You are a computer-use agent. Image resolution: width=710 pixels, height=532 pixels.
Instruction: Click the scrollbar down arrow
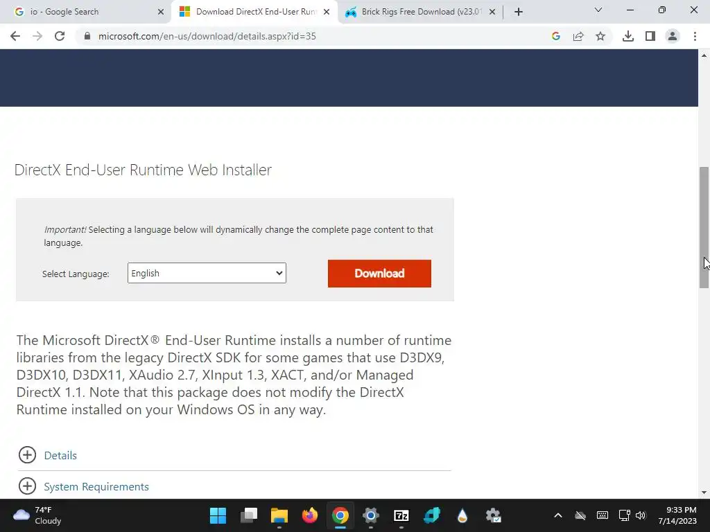pyautogui.click(x=704, y=493)
